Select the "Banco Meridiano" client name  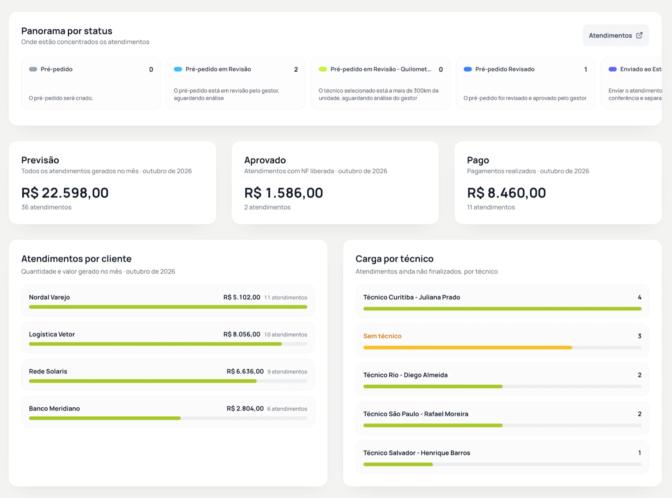tap(55, 408)
